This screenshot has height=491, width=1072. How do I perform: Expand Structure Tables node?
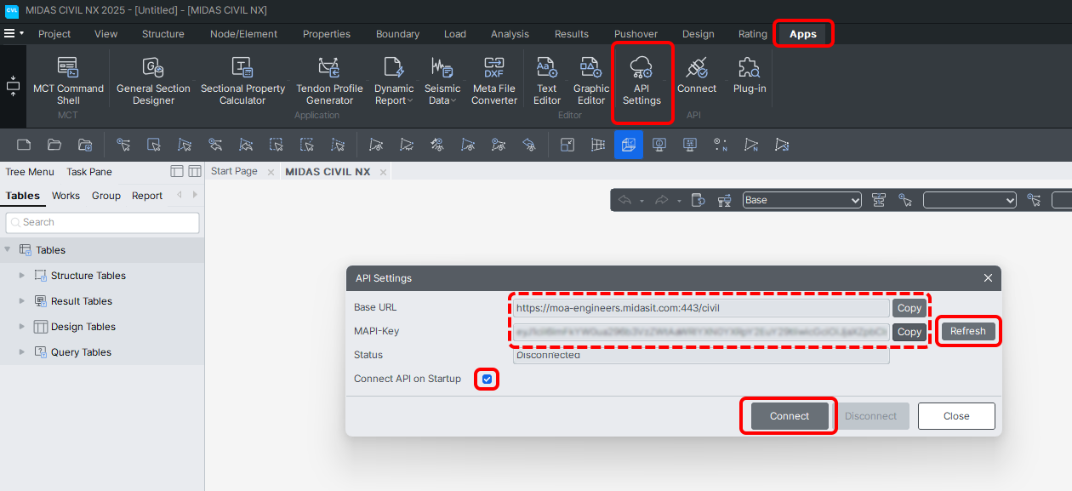(x=22, y=275)
